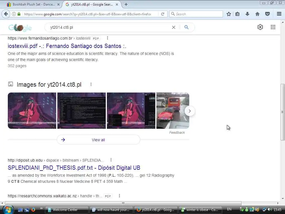The height and width of the screenshot is (214, 285).
Task: Click switch between windows quick launch icon
Action: point(26,210)
